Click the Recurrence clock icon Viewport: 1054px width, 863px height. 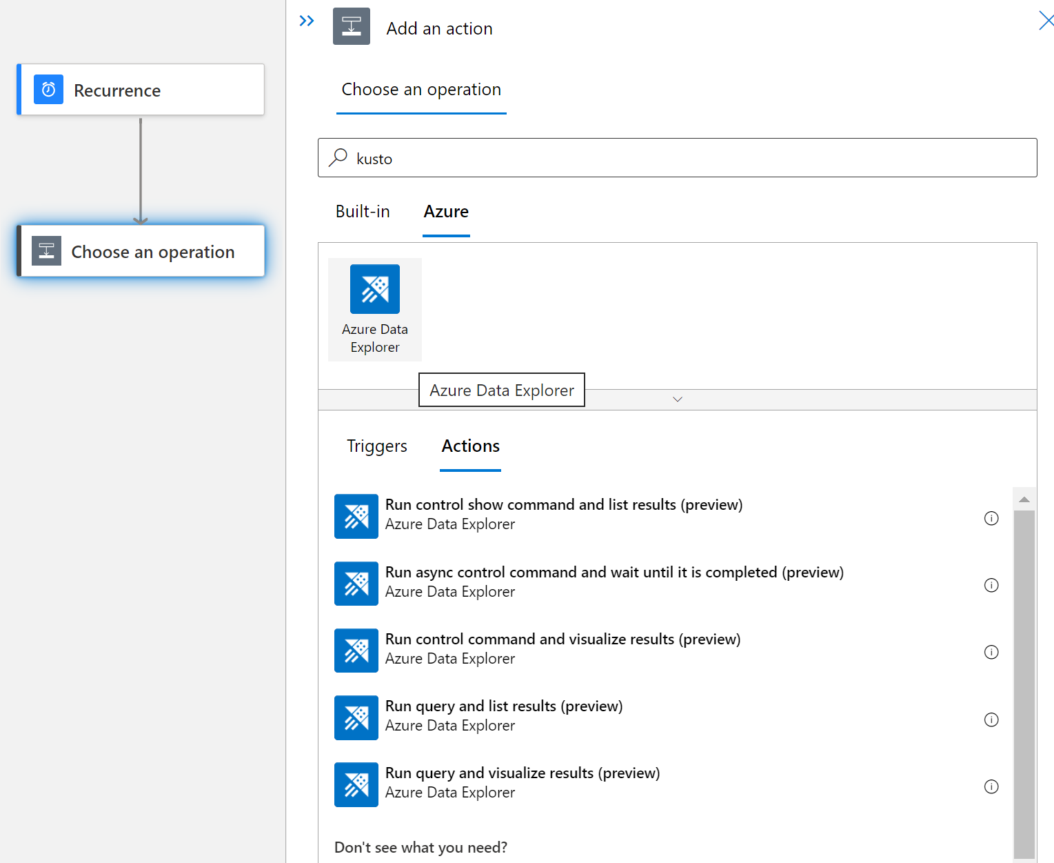49,90
